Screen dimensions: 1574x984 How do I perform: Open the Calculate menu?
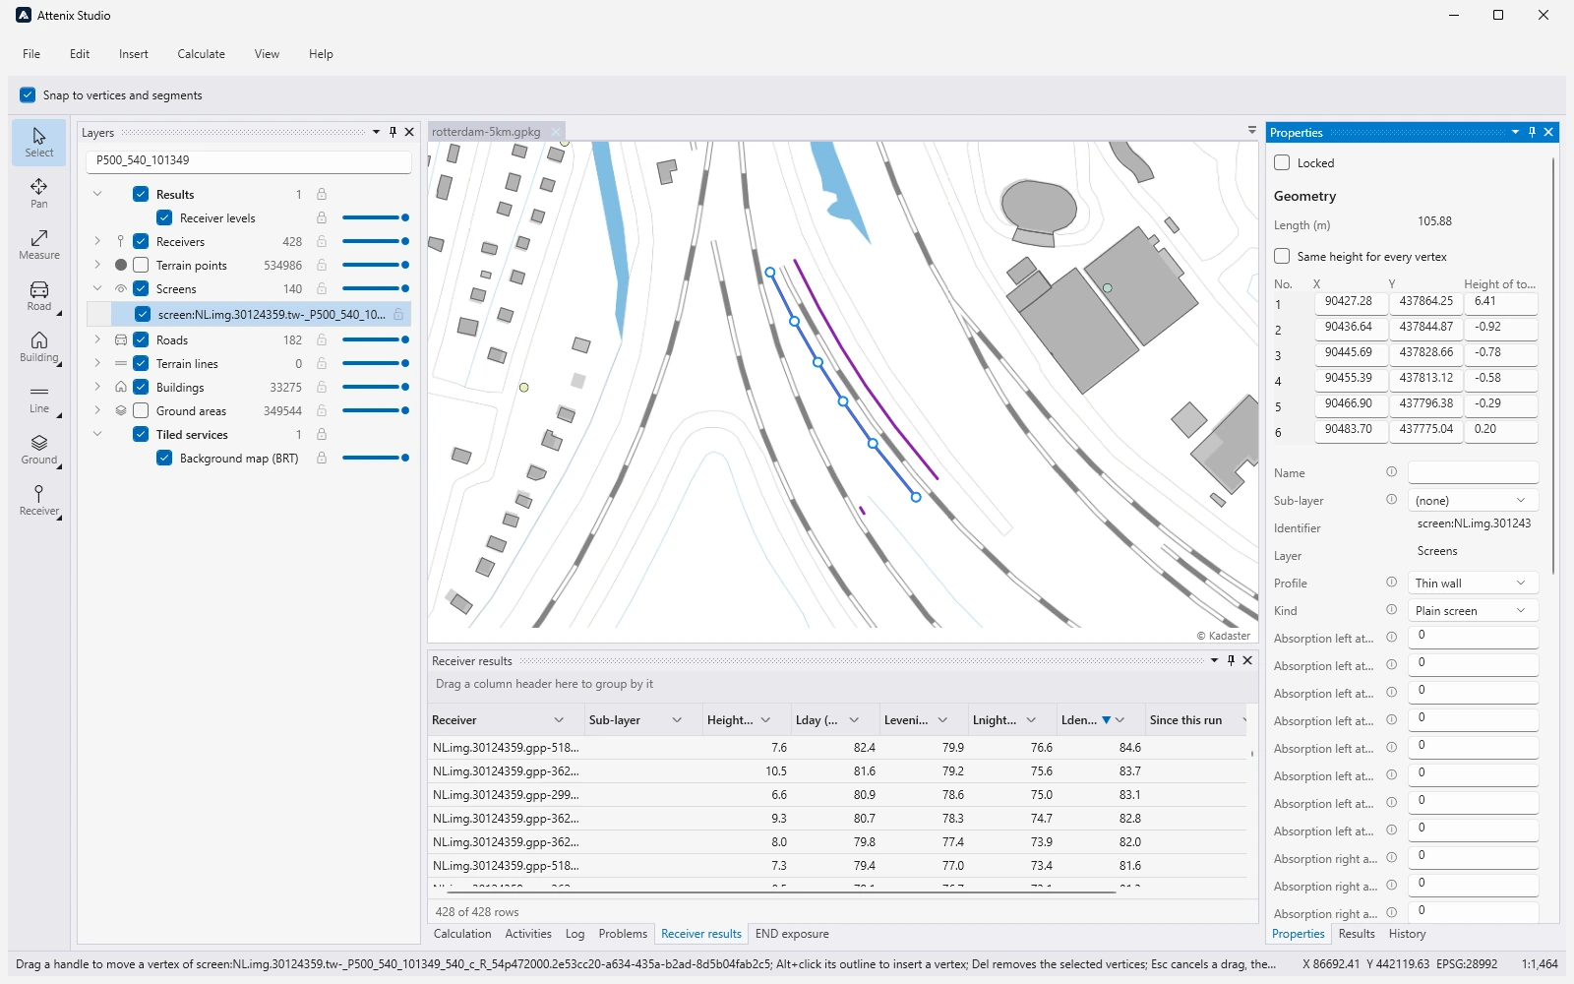[201, 54]
